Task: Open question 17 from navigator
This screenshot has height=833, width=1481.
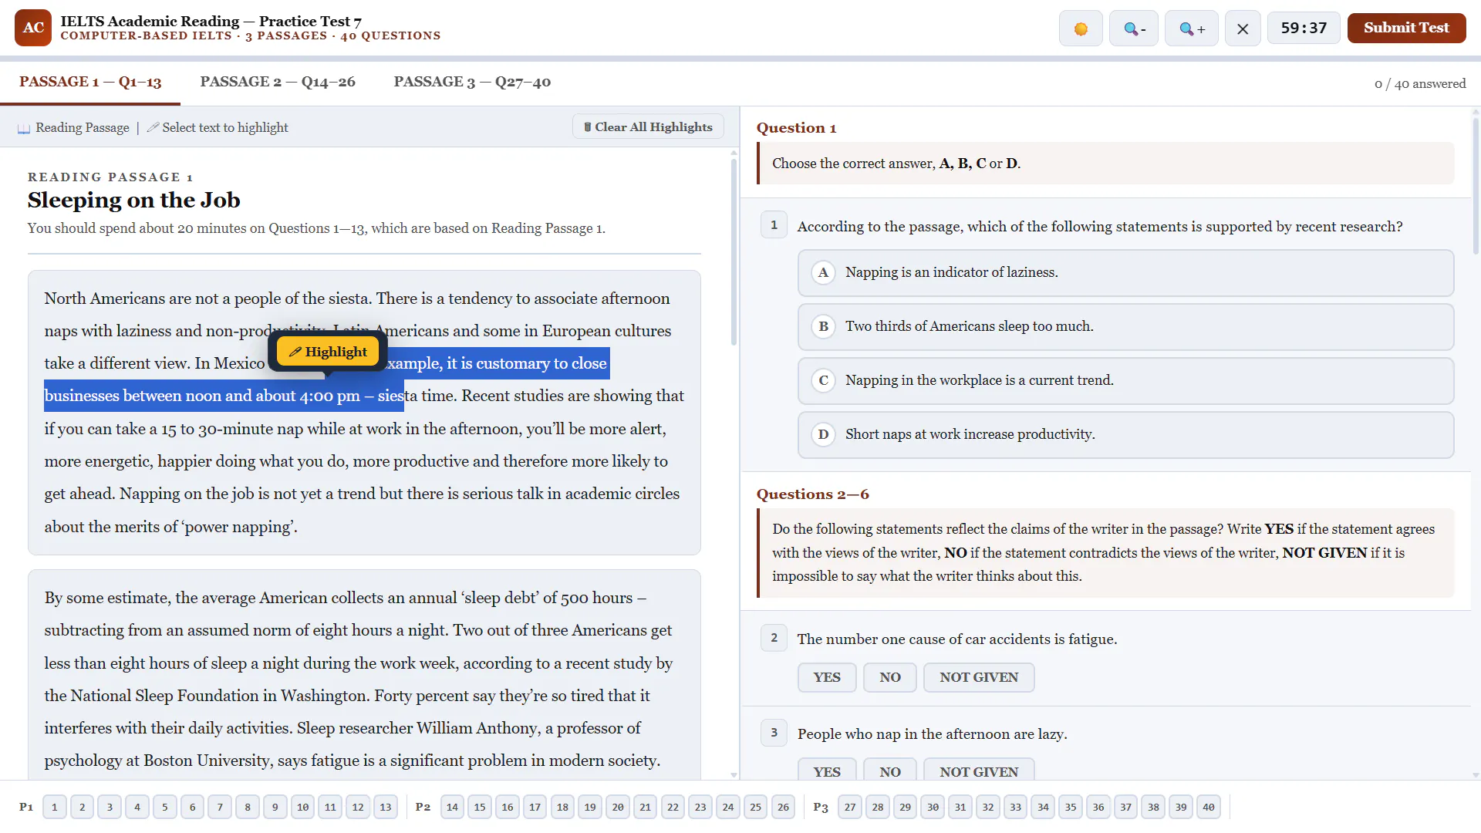Action: [x=535, y=807]
